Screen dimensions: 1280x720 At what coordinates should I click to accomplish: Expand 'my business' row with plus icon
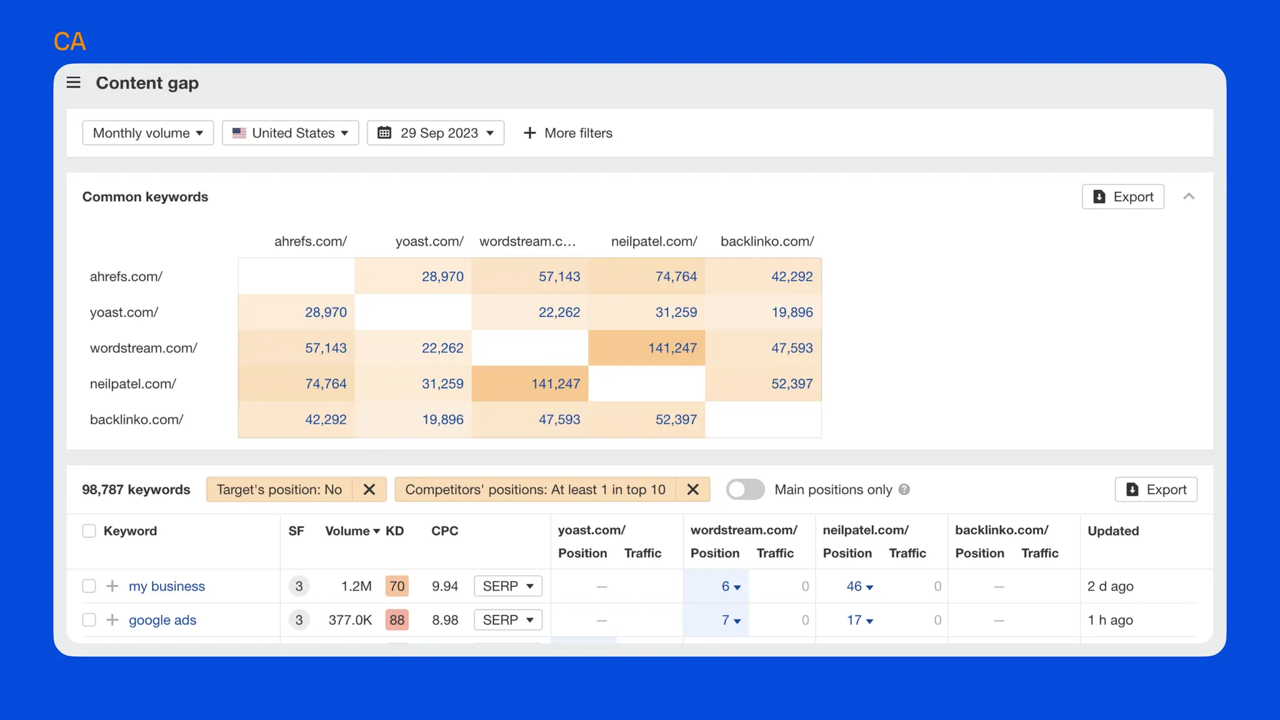pyautogui.click(x=112, y=586)
